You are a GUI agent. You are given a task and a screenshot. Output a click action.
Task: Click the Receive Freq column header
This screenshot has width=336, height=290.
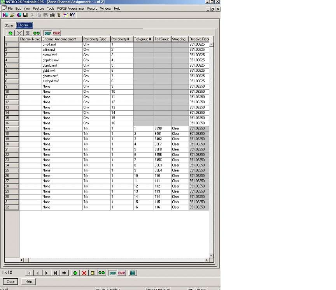199,39
